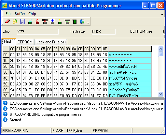Expand the toolbar options arrow
This screenshot has width=166, height=135.
pyautogui.click(x=88, y=23)
